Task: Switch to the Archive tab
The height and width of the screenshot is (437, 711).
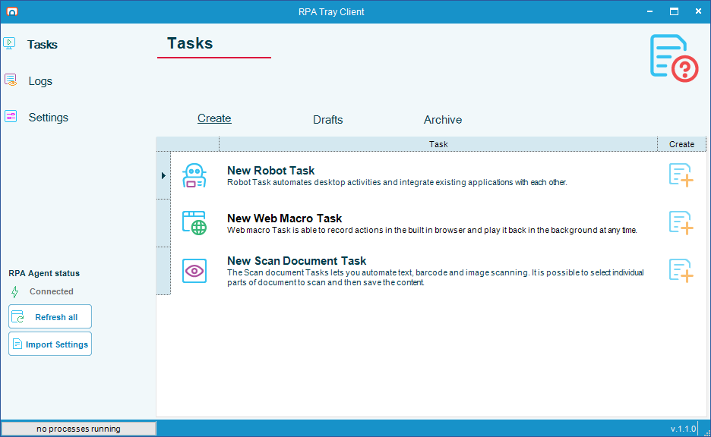Action: pos(443,120)
